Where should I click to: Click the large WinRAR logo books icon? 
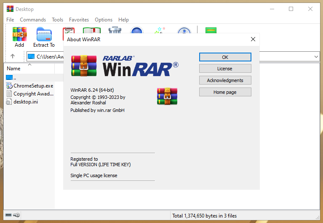[84, 66]
